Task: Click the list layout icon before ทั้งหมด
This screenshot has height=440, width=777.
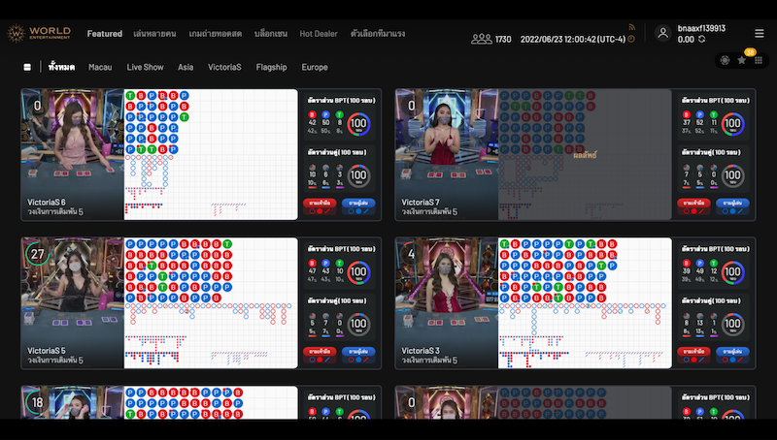Action: [27, 67]
